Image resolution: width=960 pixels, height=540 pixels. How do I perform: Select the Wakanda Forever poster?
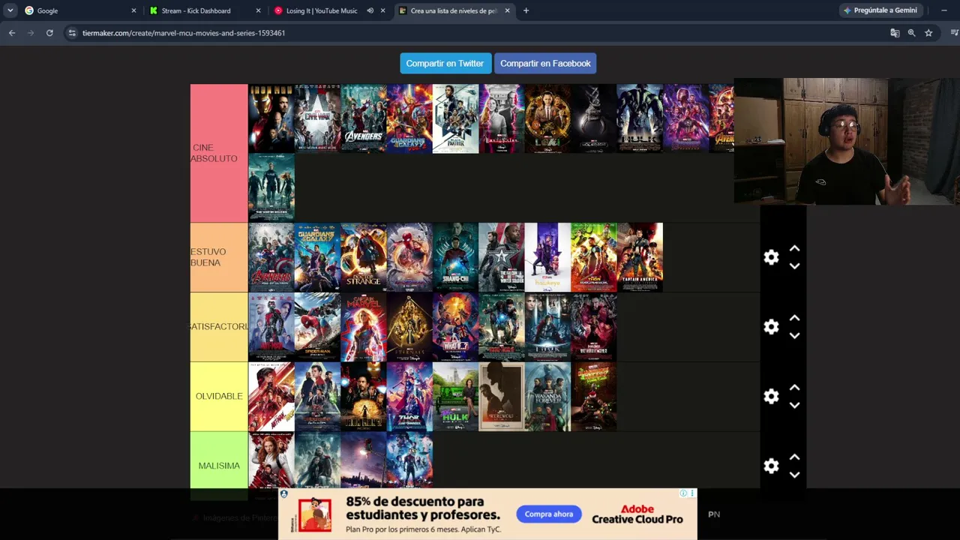pos(547,397)
